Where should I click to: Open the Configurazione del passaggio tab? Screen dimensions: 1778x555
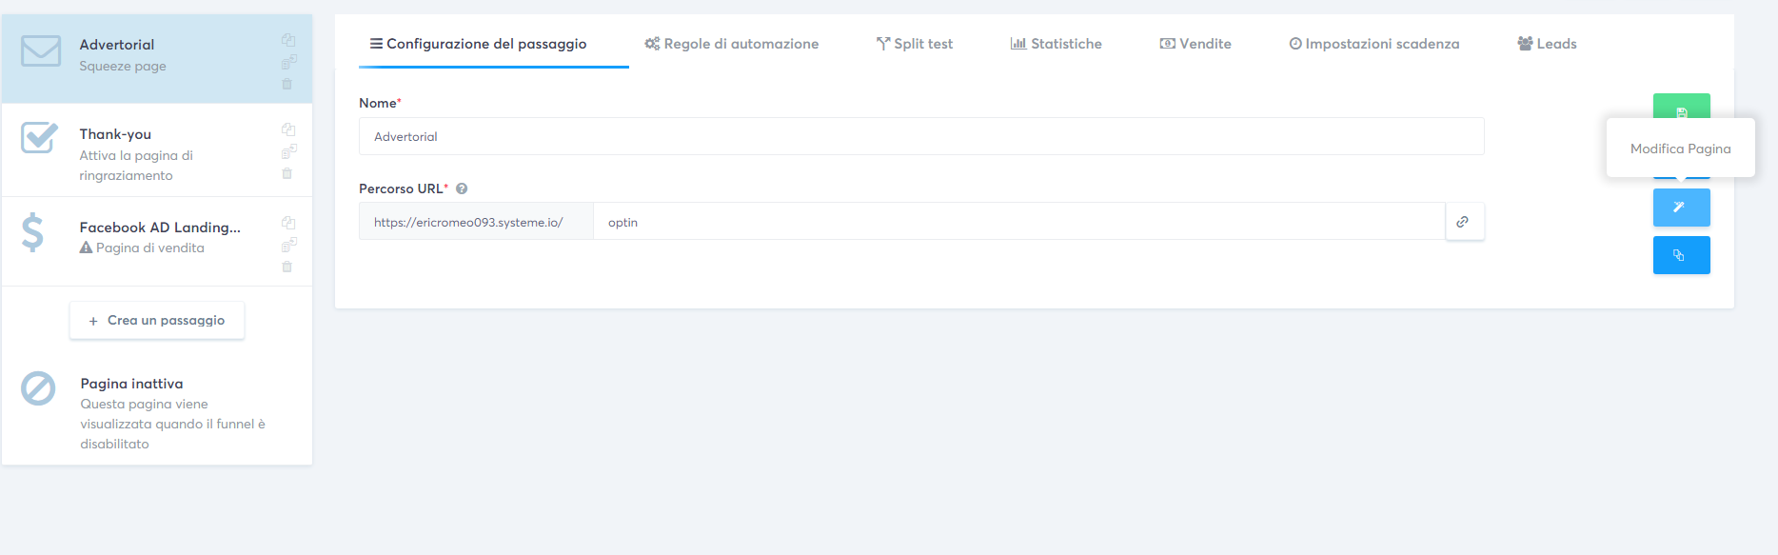tap(478, 44)
